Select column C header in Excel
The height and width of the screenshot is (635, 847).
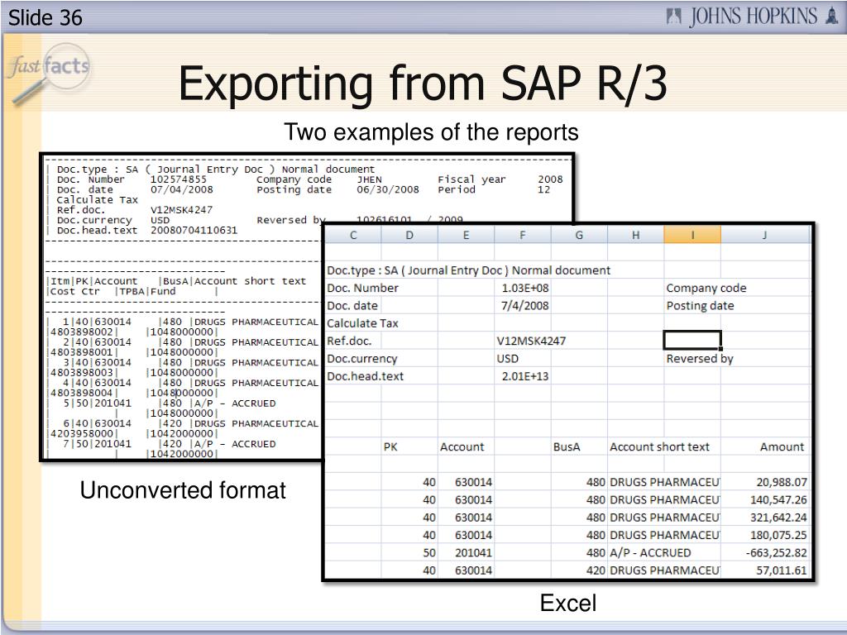(x=353, y=235)
